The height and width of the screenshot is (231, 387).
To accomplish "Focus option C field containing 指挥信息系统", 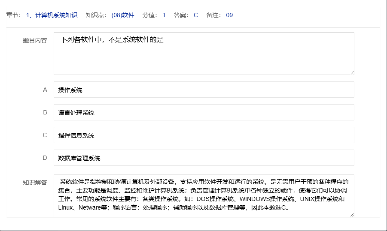I will (x=204, y=135).
